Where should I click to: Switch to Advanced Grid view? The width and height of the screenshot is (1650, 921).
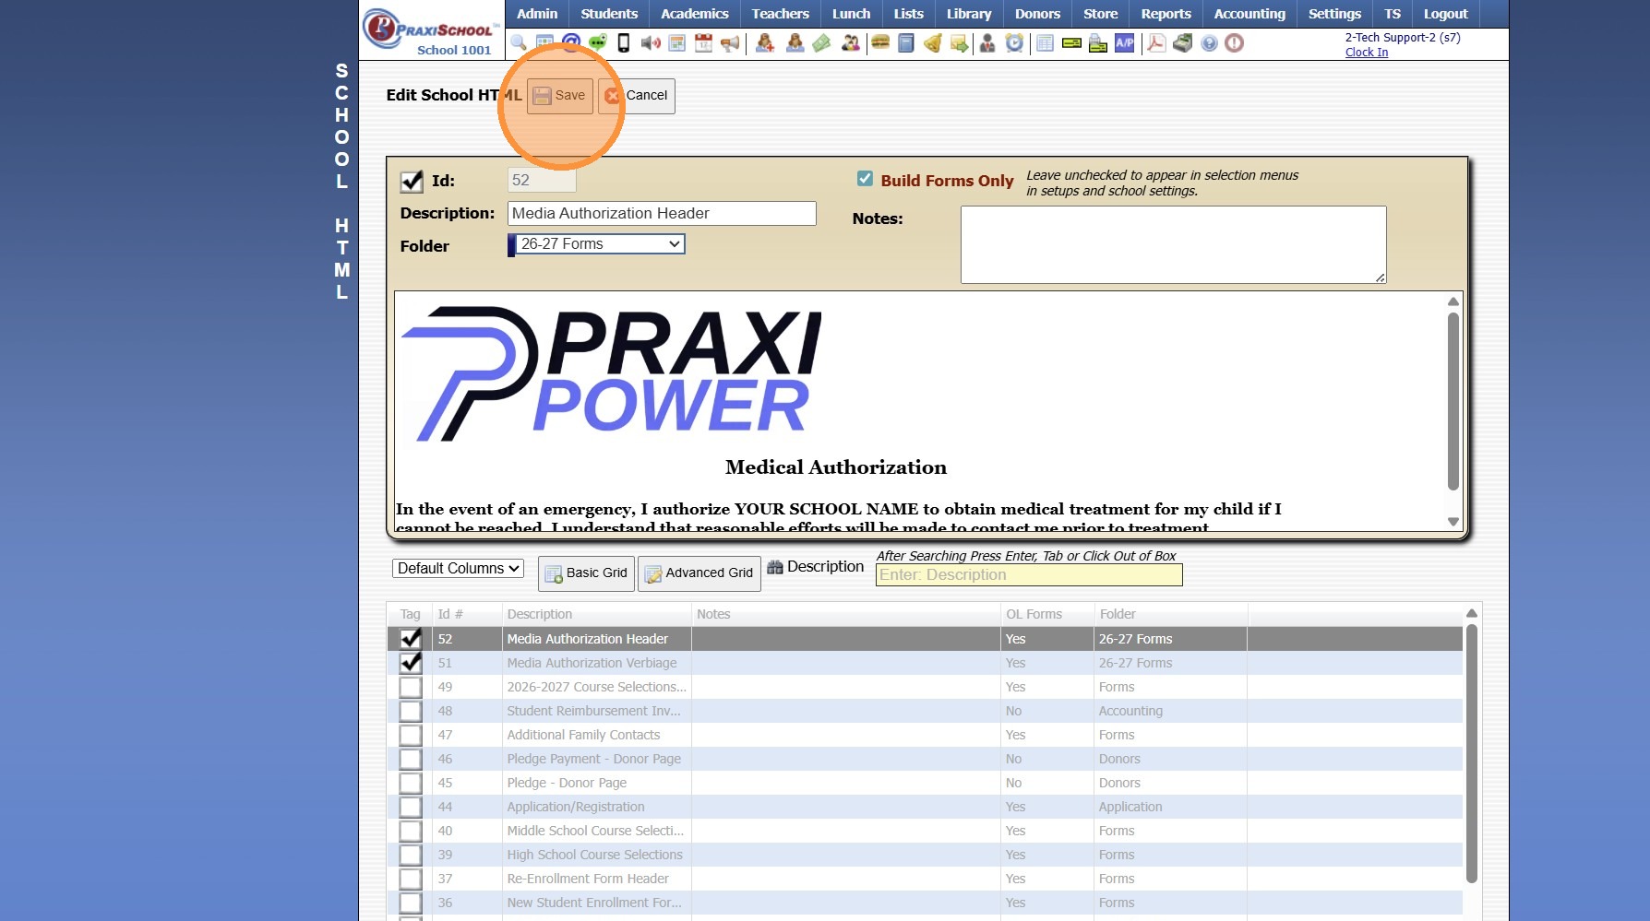(x=699, y=573)
